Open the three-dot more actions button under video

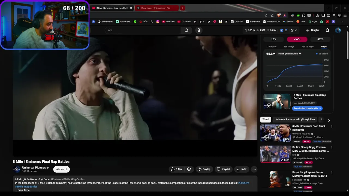[x=254, y=169]
